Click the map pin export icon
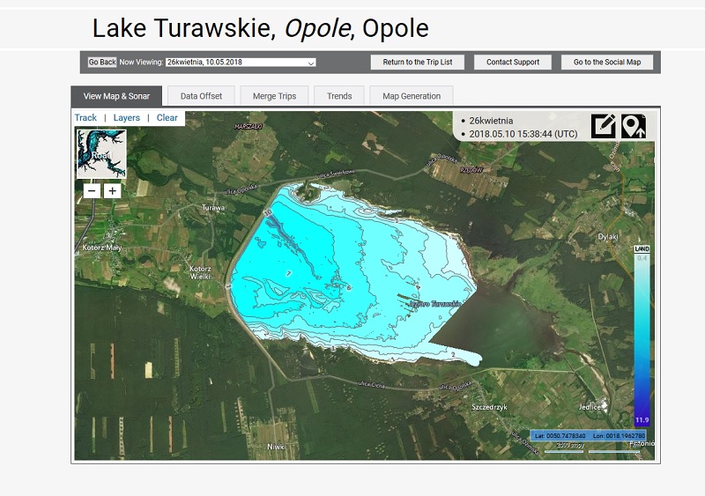The height and width of the screenshot is (496, 705). [x=633, y=126]
